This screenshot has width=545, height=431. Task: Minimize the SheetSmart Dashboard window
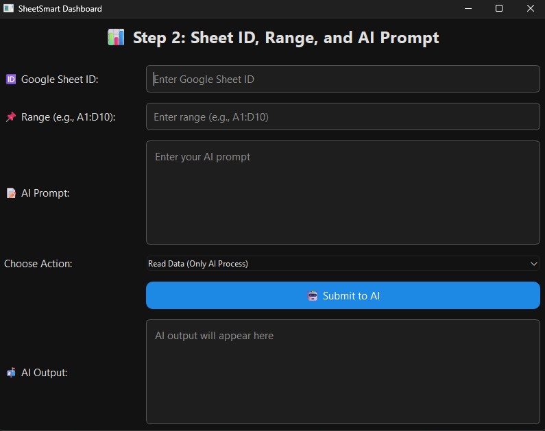pos(468,8)
